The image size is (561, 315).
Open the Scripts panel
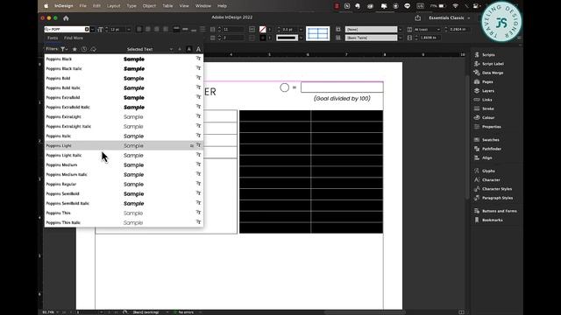coord(485,54)
